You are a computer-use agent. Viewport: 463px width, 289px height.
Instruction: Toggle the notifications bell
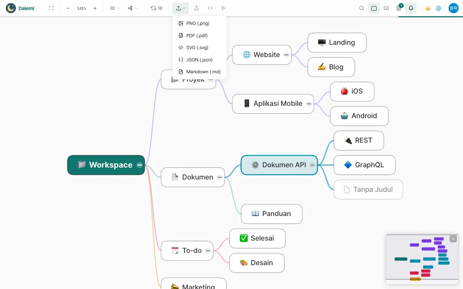(411, 8)
